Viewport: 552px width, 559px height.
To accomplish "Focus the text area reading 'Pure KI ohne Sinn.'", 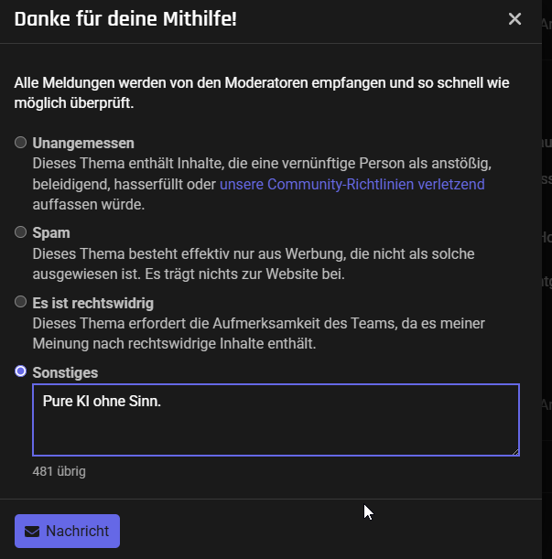I will click(x=276, y=420).
